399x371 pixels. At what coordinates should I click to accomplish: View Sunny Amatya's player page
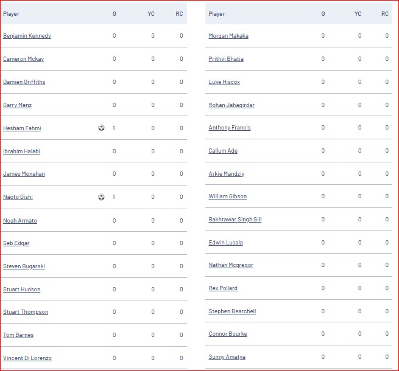click(x=227, y=357)
